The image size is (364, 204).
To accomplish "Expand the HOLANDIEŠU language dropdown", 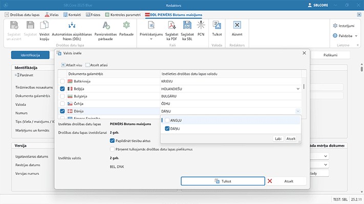I will pos(298,89).
